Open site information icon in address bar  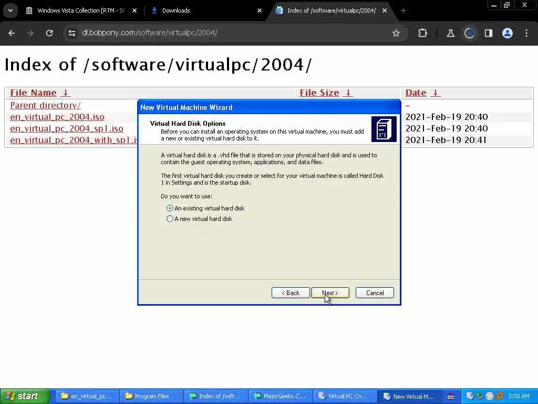coord(71,33)
